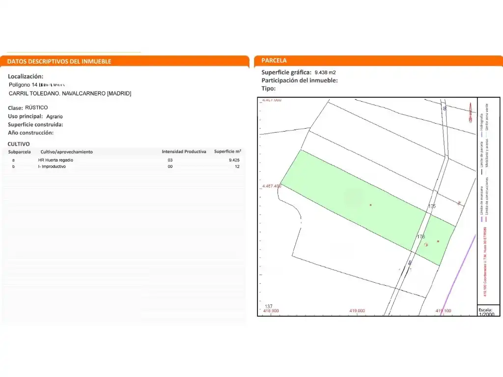
Task: Click the Superficie construida label
Action: [x=35, y=124]
